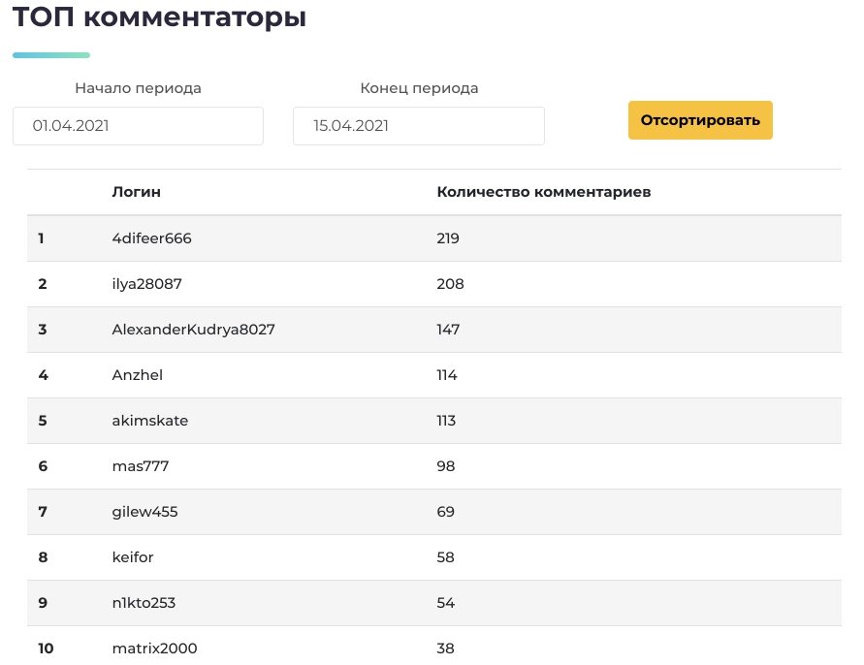Focus the Конец периода date field

pos(419,126)
